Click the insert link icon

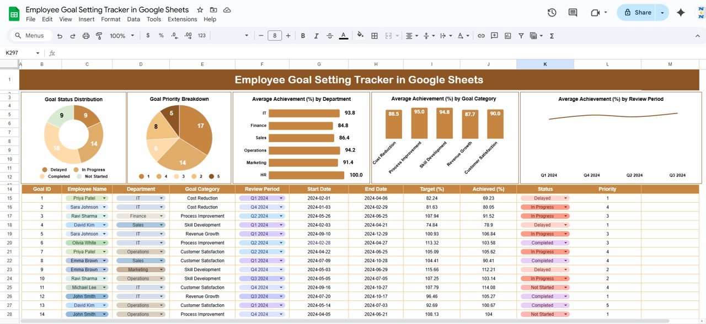point(481,36)
